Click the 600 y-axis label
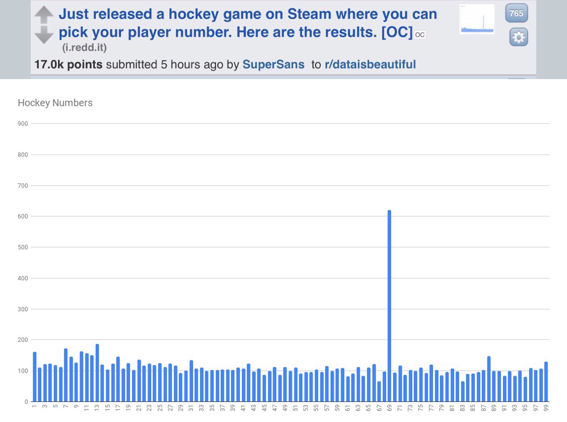Image resolution: width=567 pixels, height=422 pixels. [23, 217]
